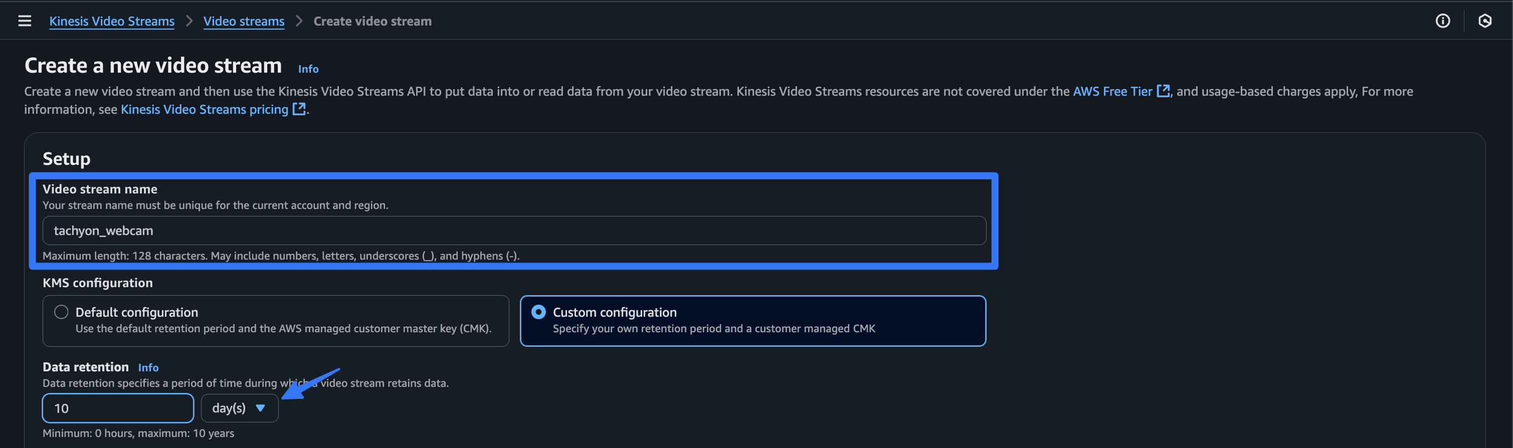The image size is (1513, 448).
Task: Select Custom configuration radio button
Action: click(x=538, y=312)
